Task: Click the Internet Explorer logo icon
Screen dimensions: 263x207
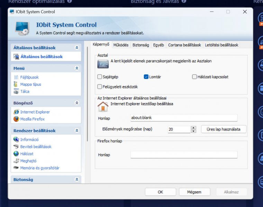Action: pyautogui.click(x=16, y=112)
